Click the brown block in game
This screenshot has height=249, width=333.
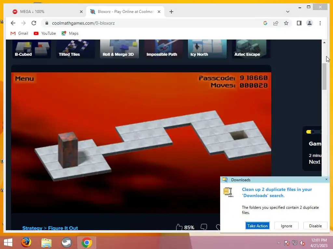pos(68,150)
